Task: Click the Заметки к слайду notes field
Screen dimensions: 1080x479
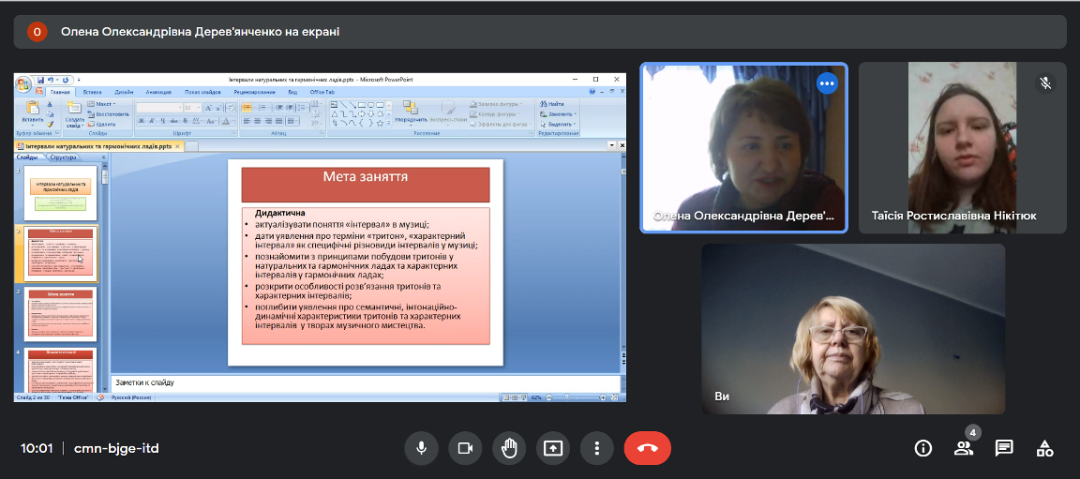Action: (x=365, y=382)
